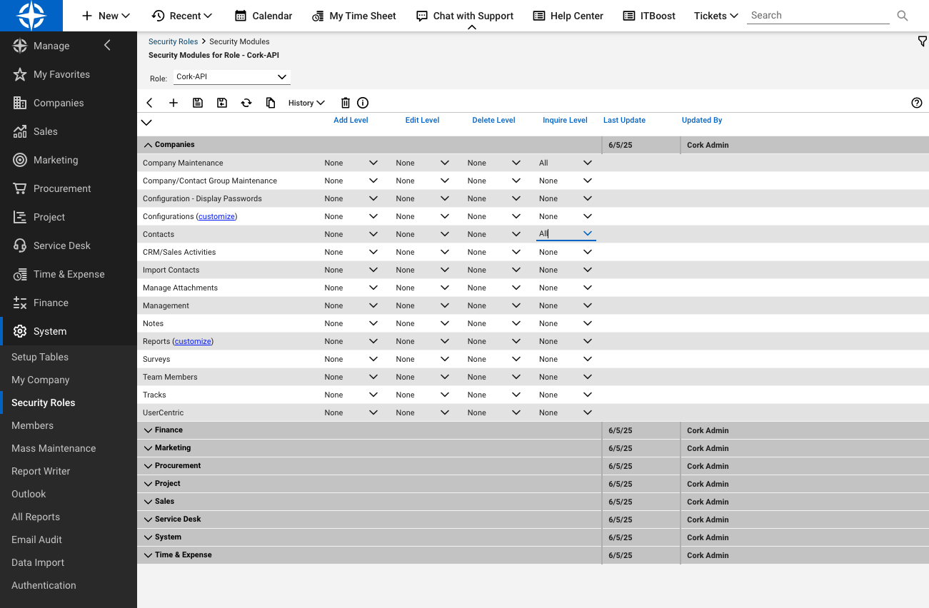The image size is (929, 608).
Task: Click the filter funnel icon
Action: 922,41
